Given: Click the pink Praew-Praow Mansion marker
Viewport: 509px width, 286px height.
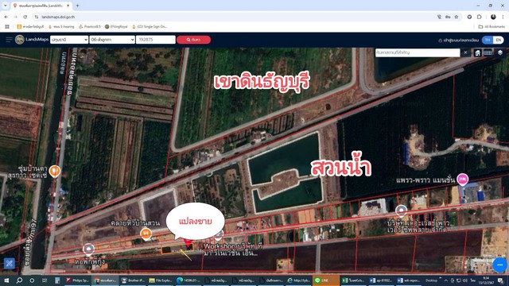Looking at the screenshot, I should point(463,179).
